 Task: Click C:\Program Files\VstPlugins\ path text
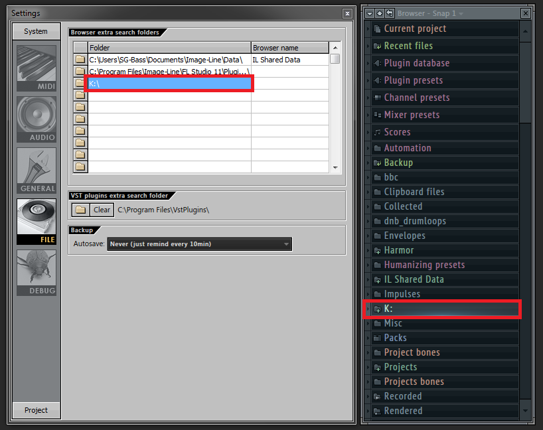point(163,210)
